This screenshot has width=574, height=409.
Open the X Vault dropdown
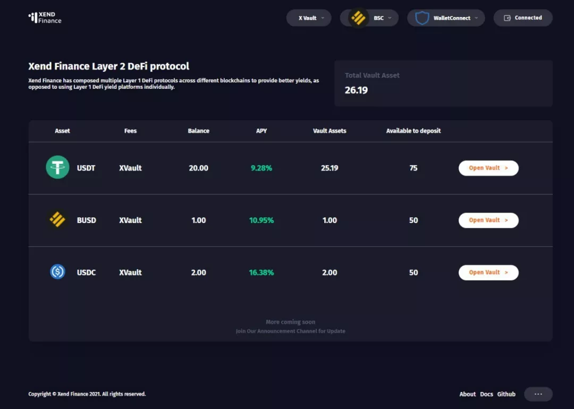point(309,18)
